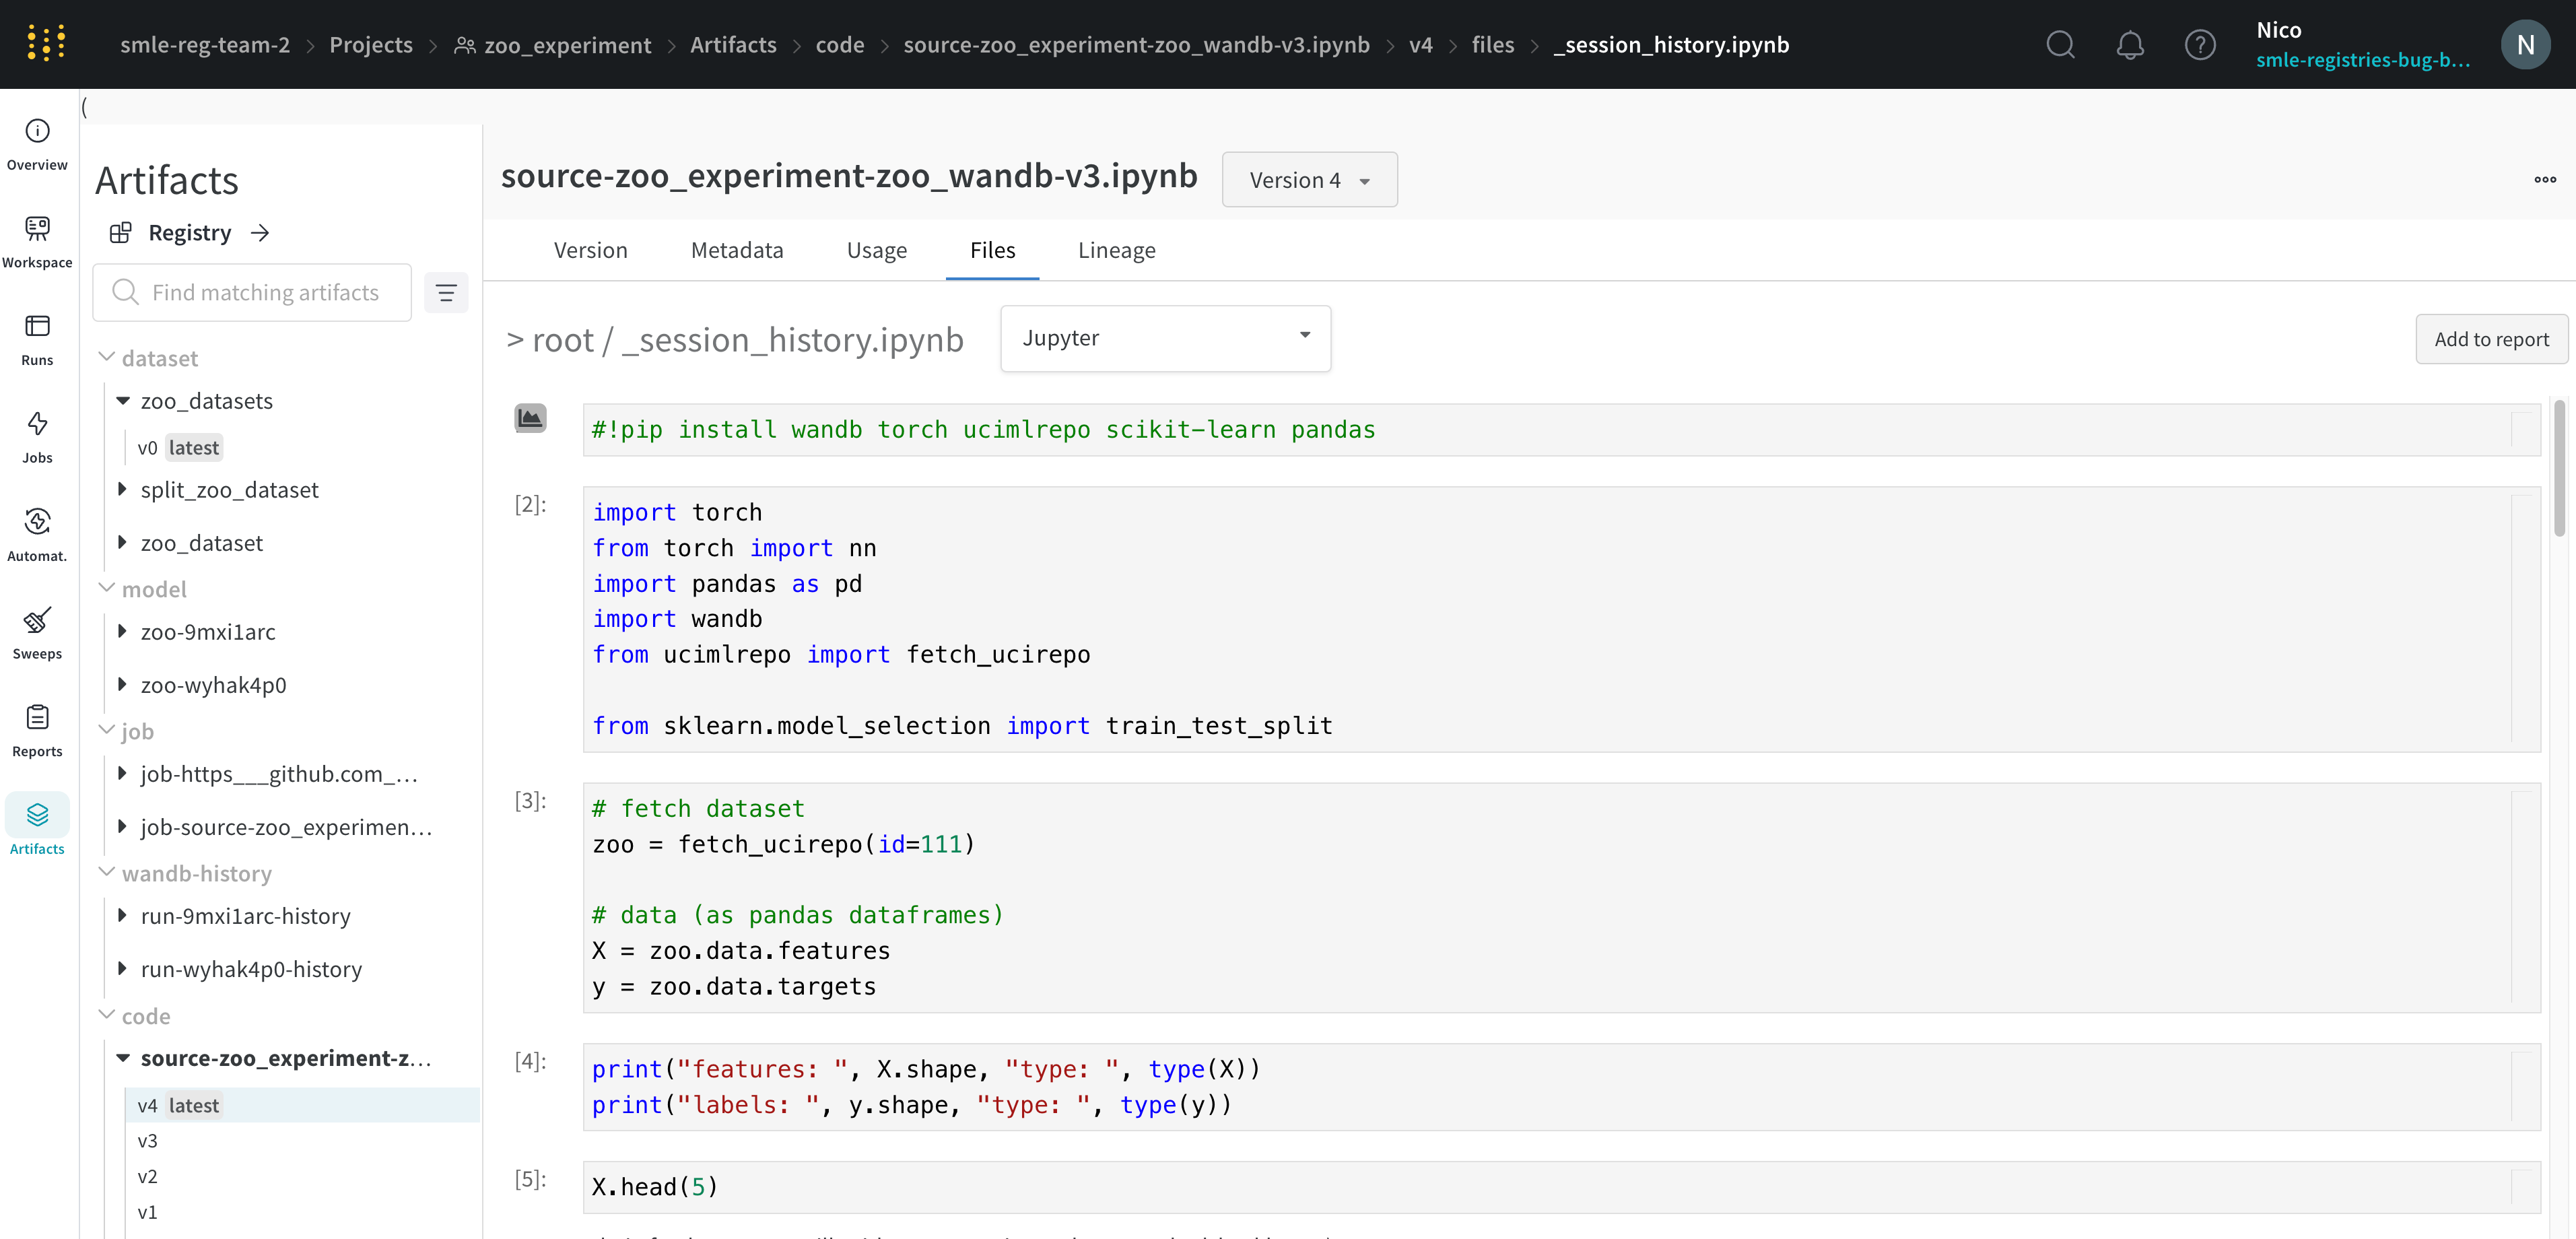2576x1239 pixels.
Task: Select the Sweeps icon in the sidebar
Action: click(37, 632)
